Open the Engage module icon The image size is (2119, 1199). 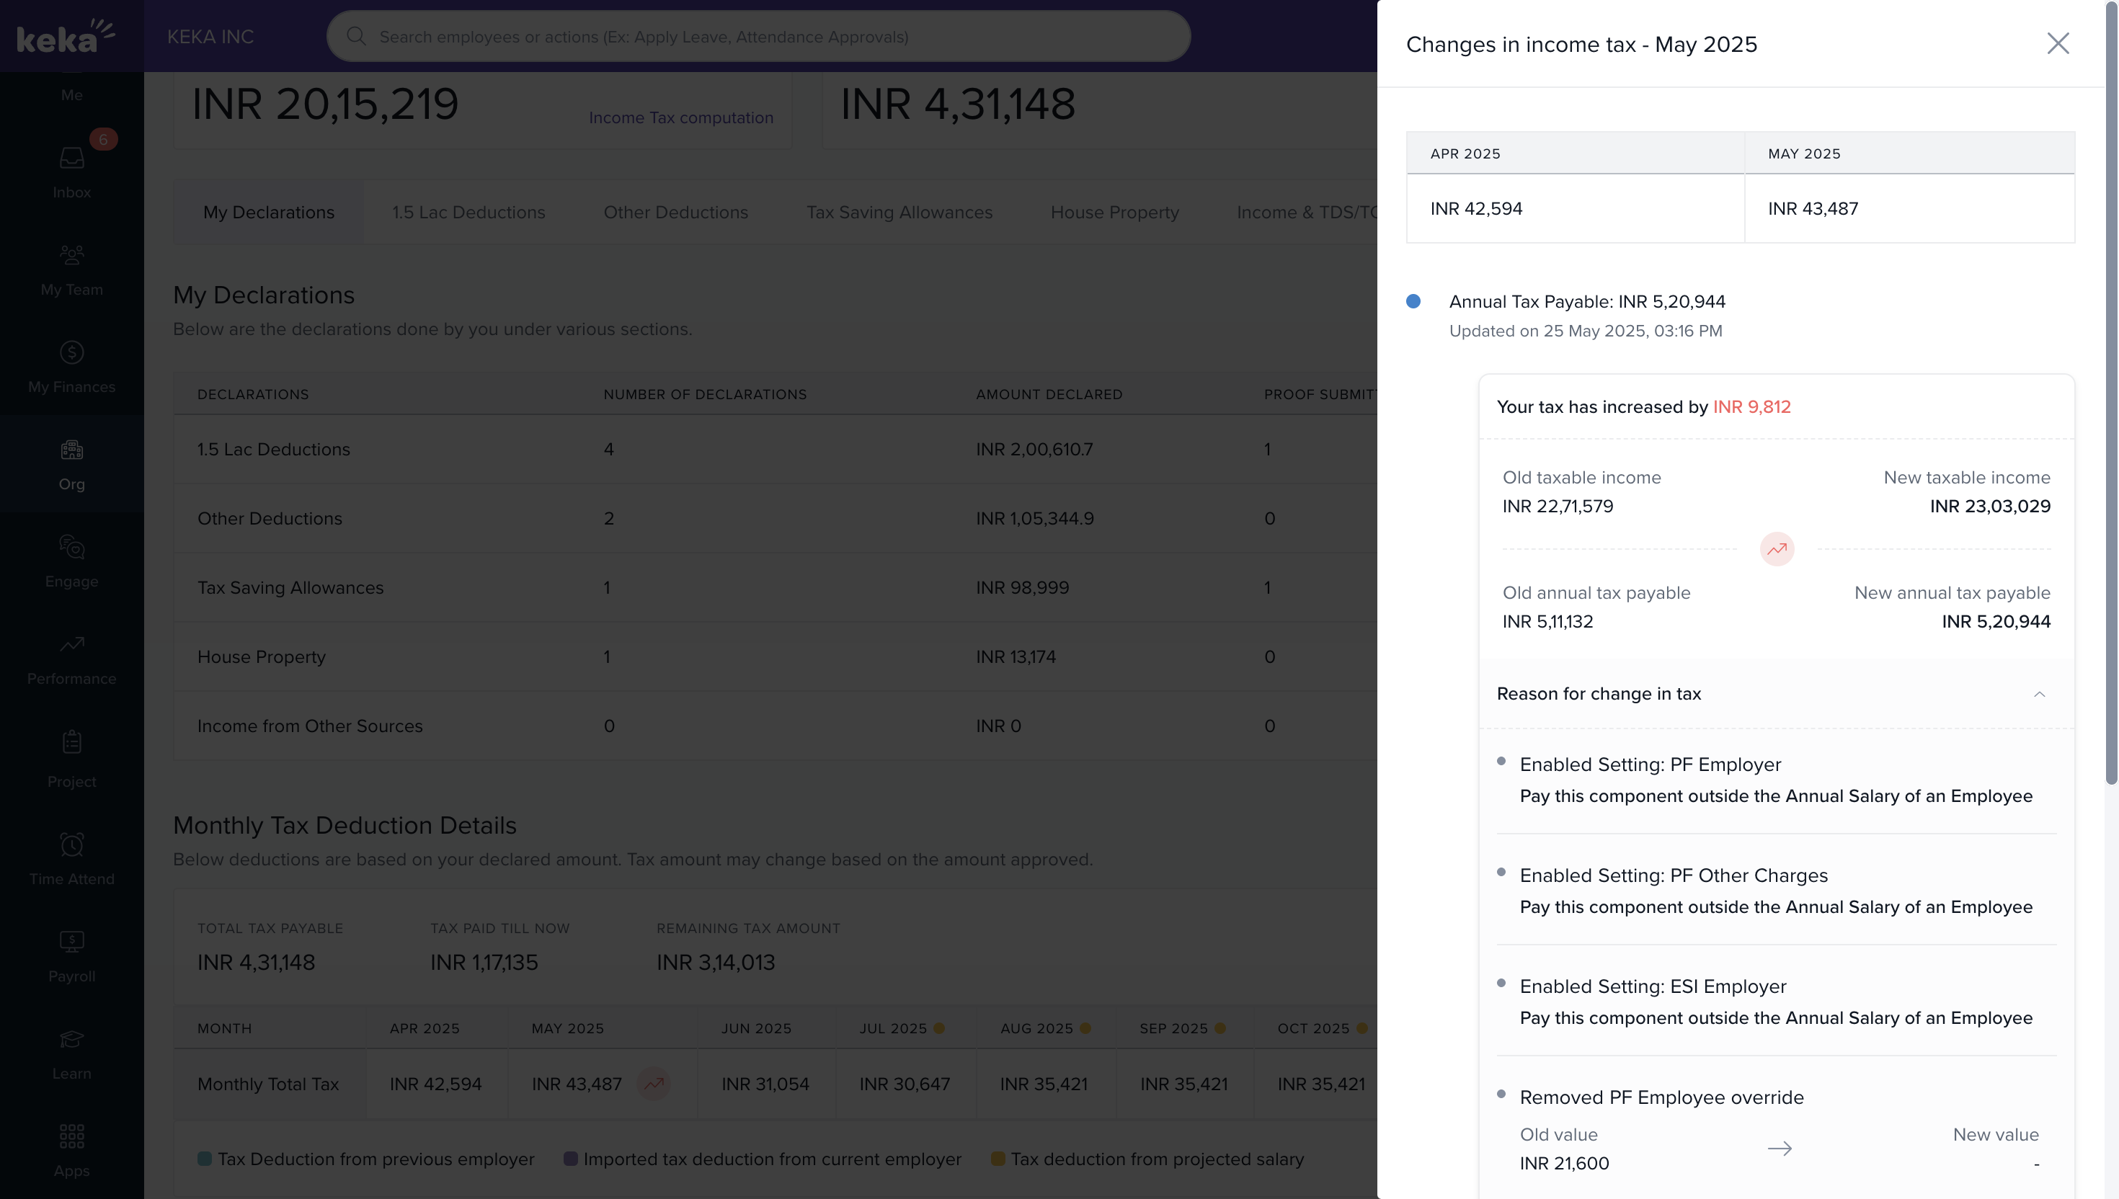click(x=71, y=548)
